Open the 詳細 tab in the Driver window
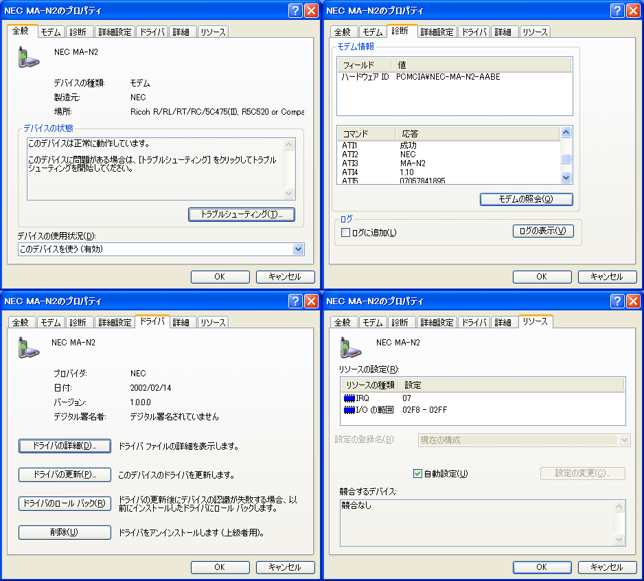 coord(181,323)
